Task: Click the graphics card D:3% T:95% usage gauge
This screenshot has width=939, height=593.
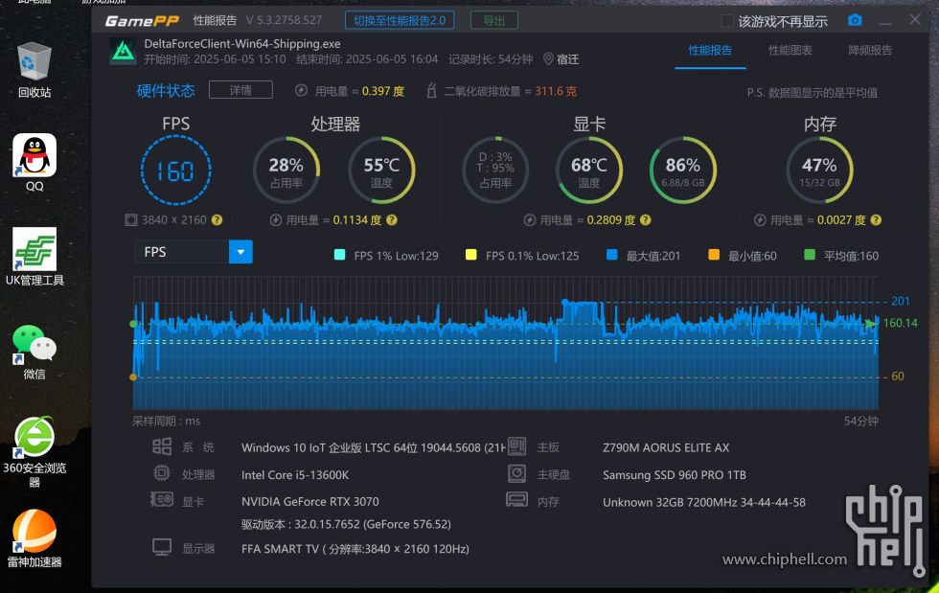Action: (496, 171)
